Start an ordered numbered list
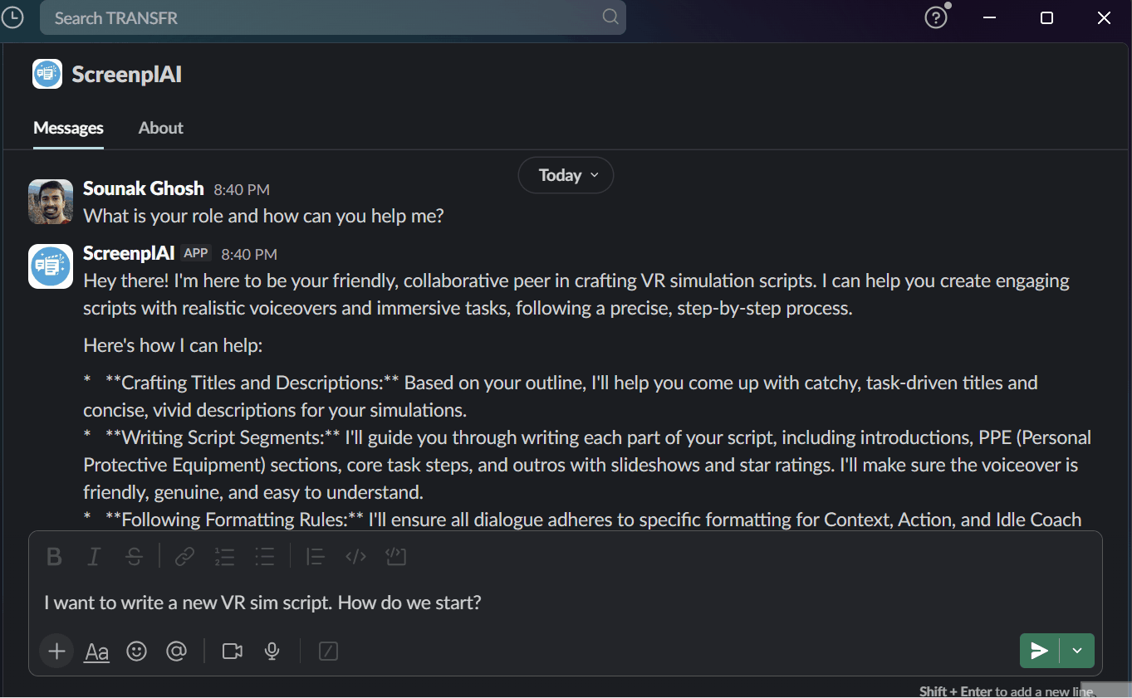Screen dimensions: 1132x698 [x=224, y=557]
